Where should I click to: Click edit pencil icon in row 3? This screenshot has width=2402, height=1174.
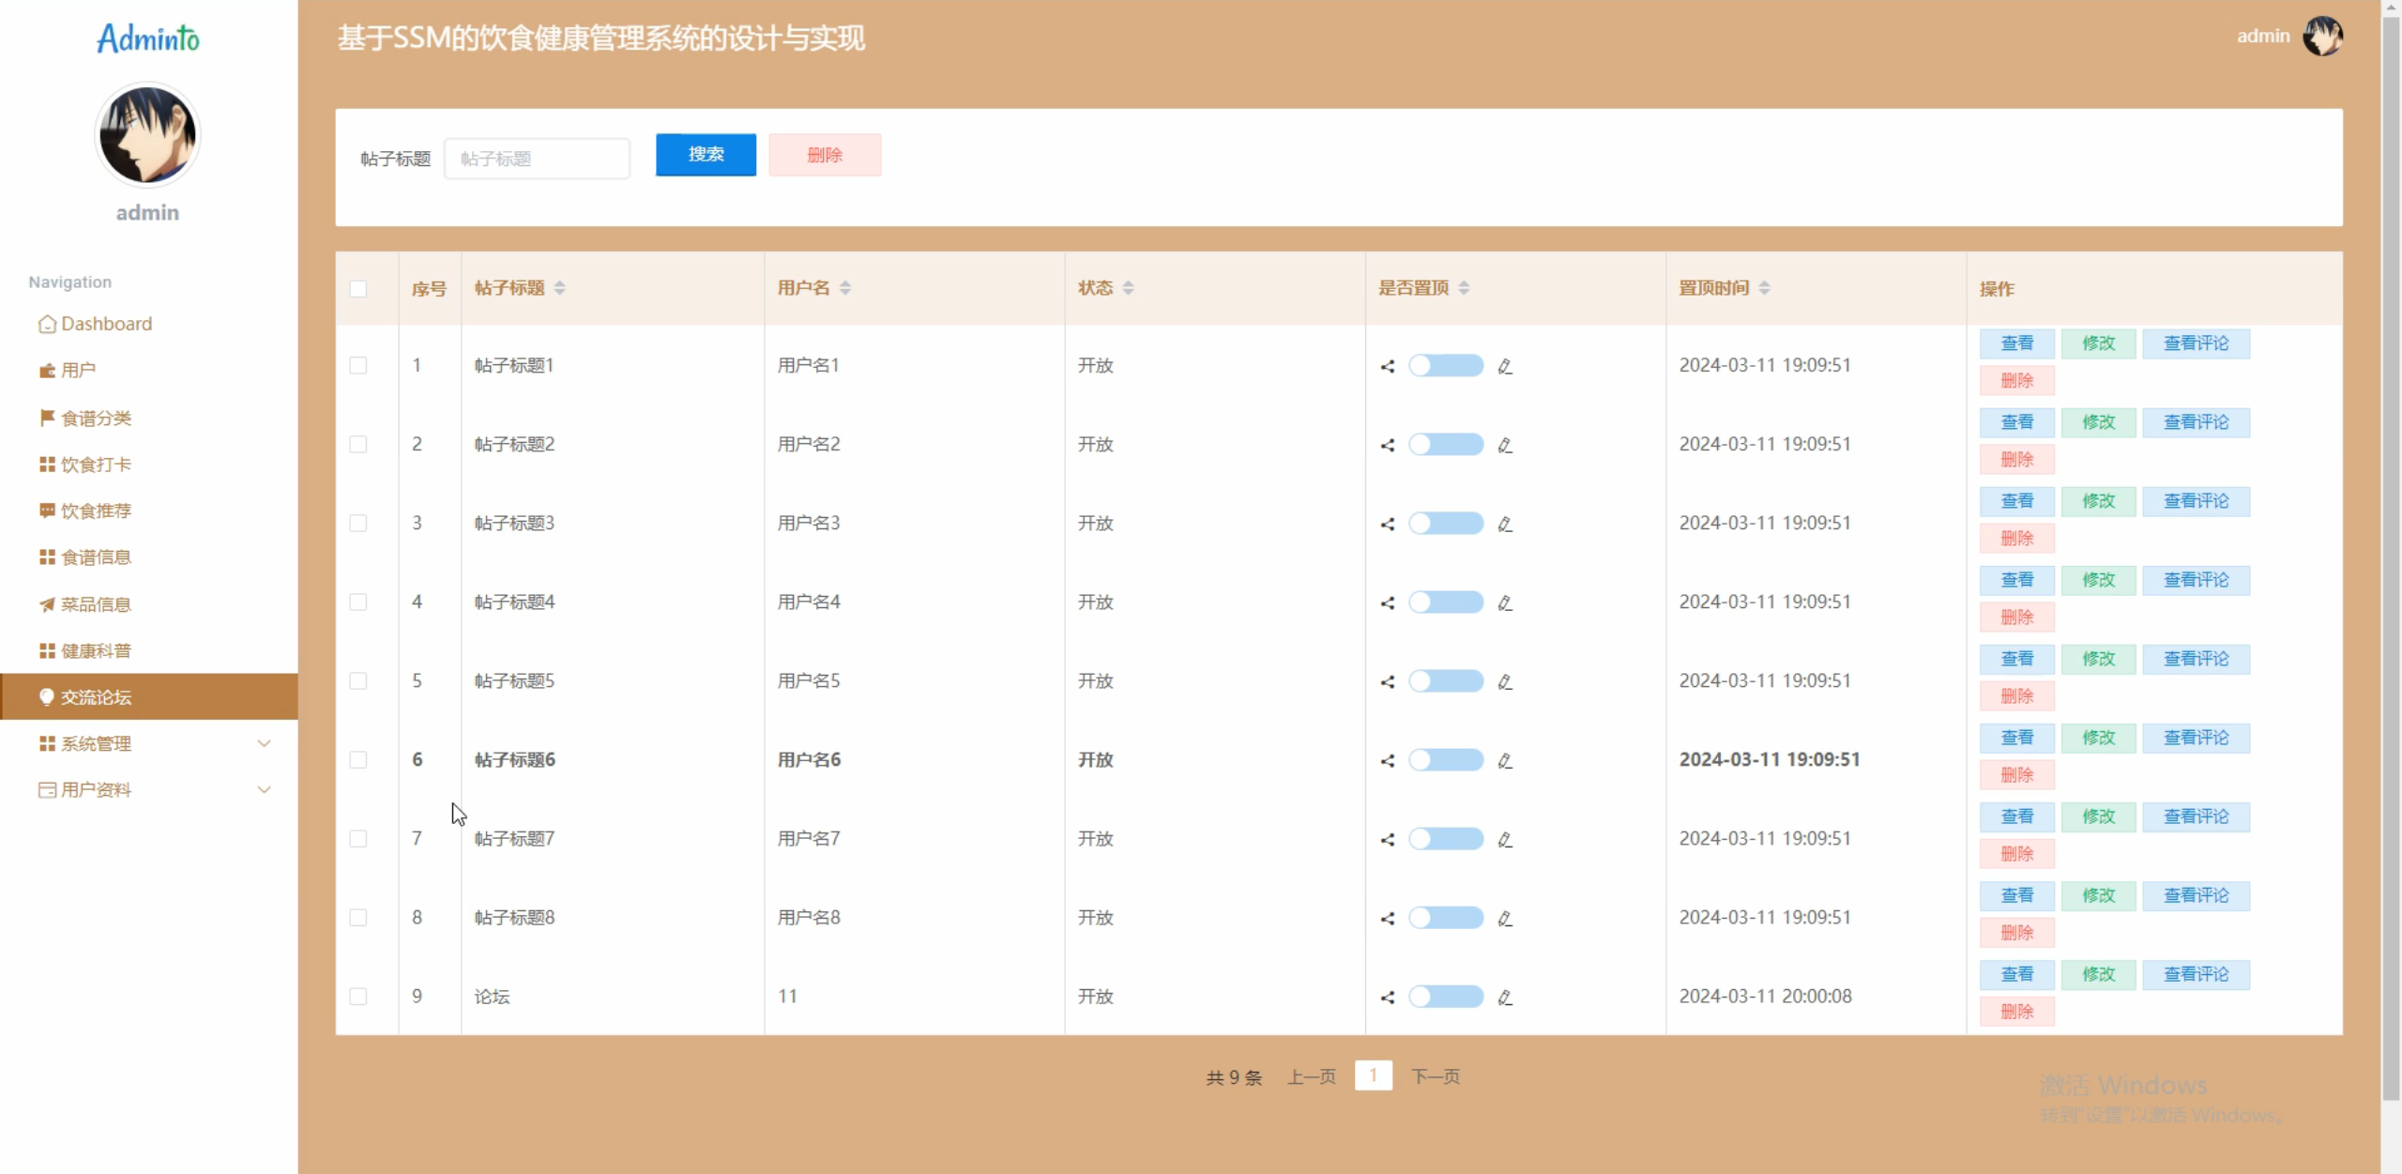click(x=1505, y=524)
